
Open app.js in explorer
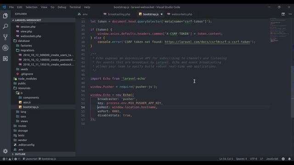(x=27, y=102)
